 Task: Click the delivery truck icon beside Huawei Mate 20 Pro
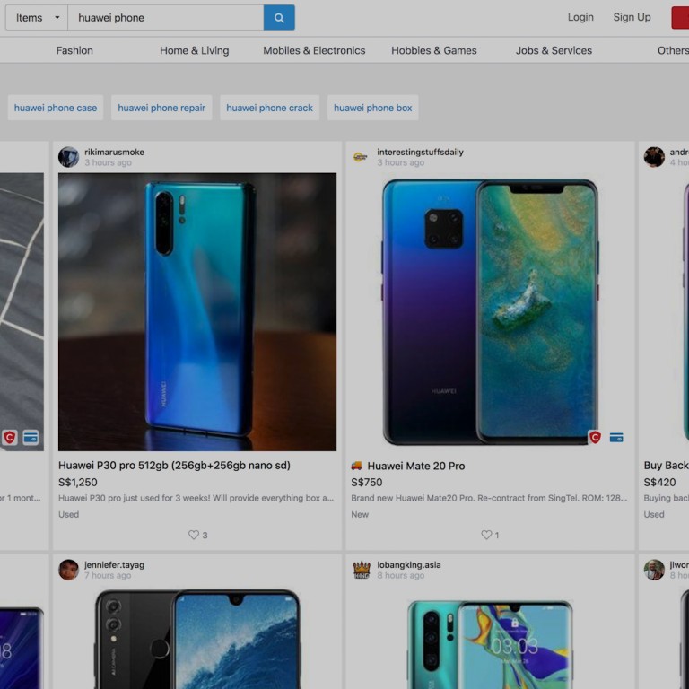356,466
